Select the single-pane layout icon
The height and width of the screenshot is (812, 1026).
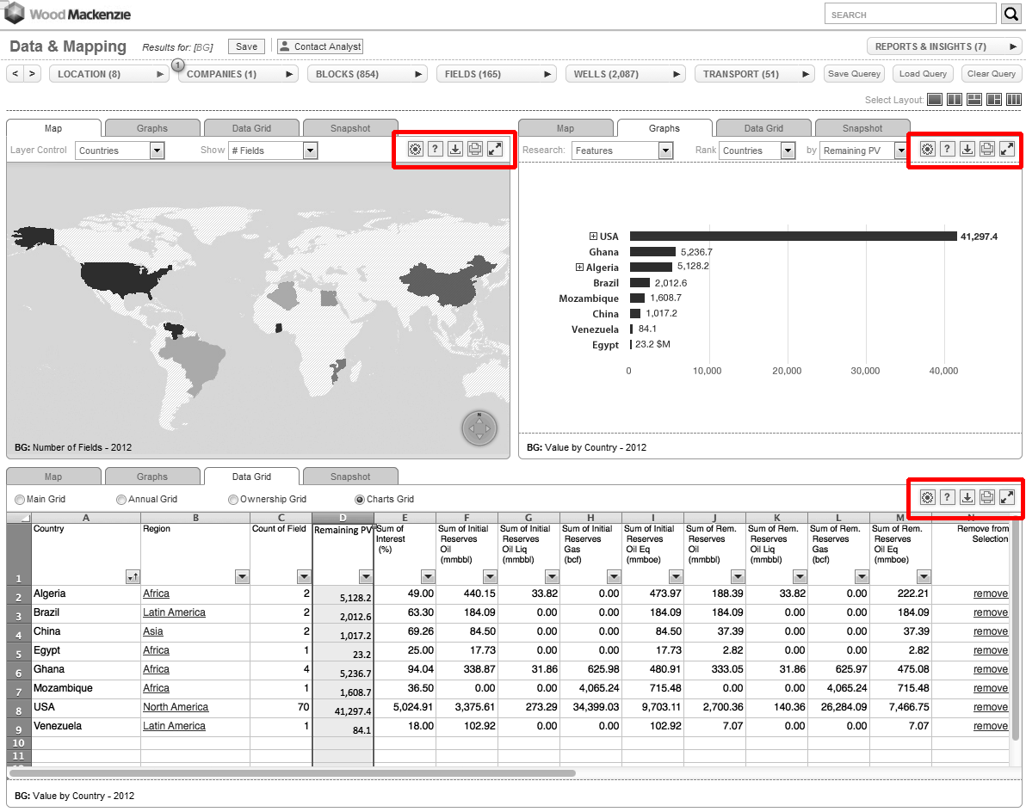[935, 100]
